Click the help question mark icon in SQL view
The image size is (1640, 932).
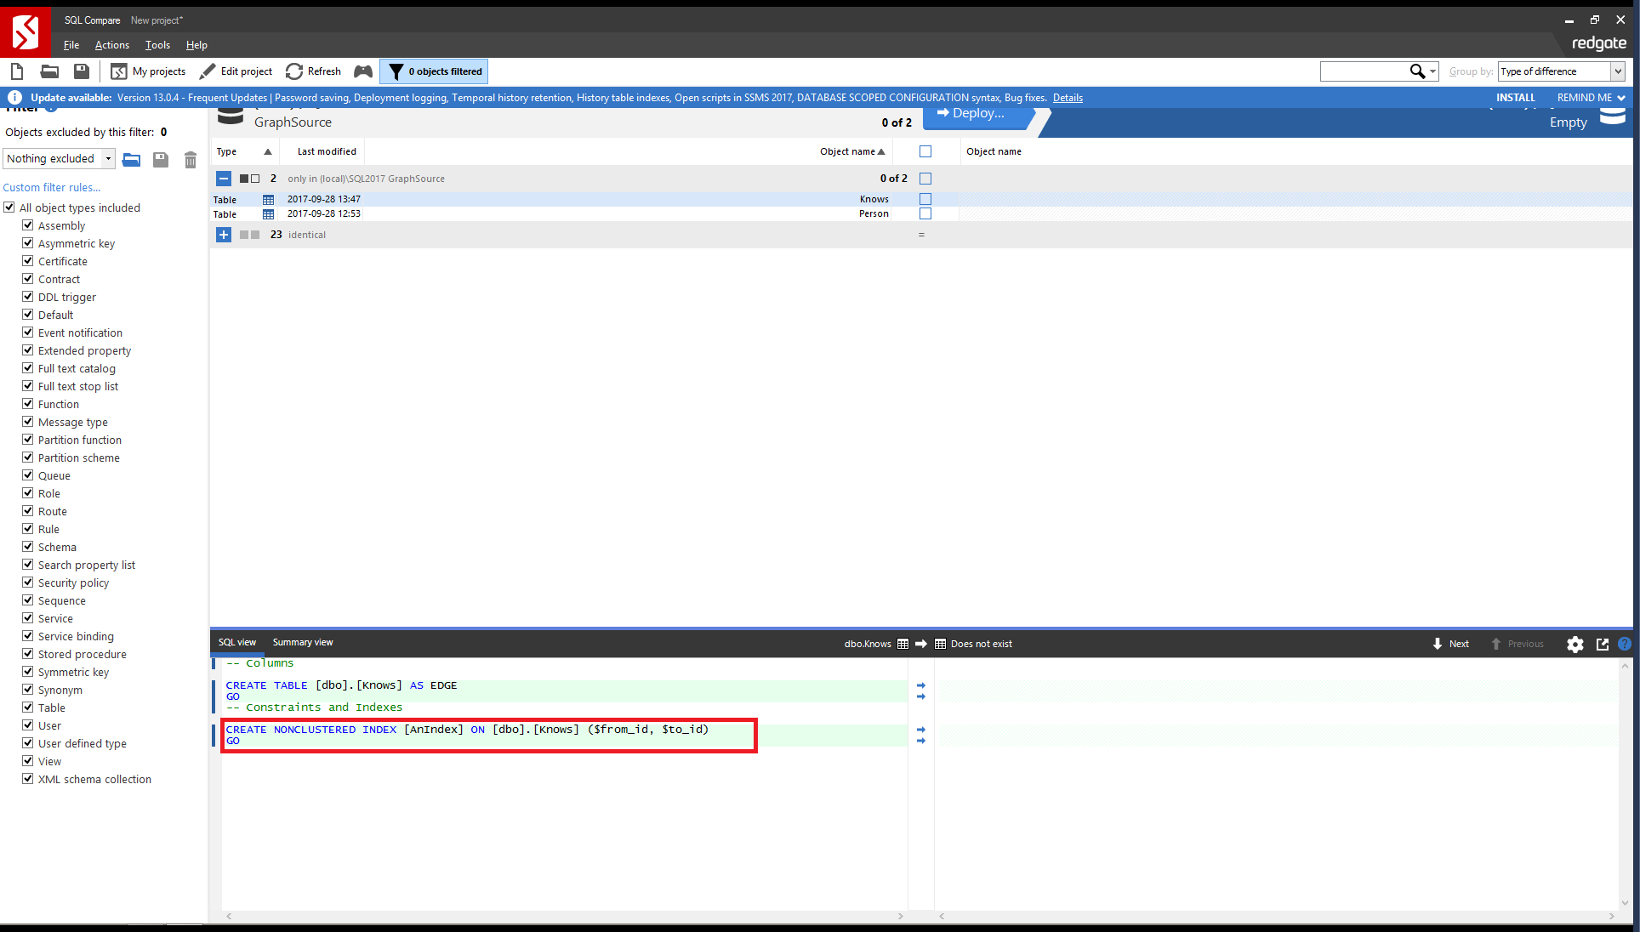point(1626,645)
